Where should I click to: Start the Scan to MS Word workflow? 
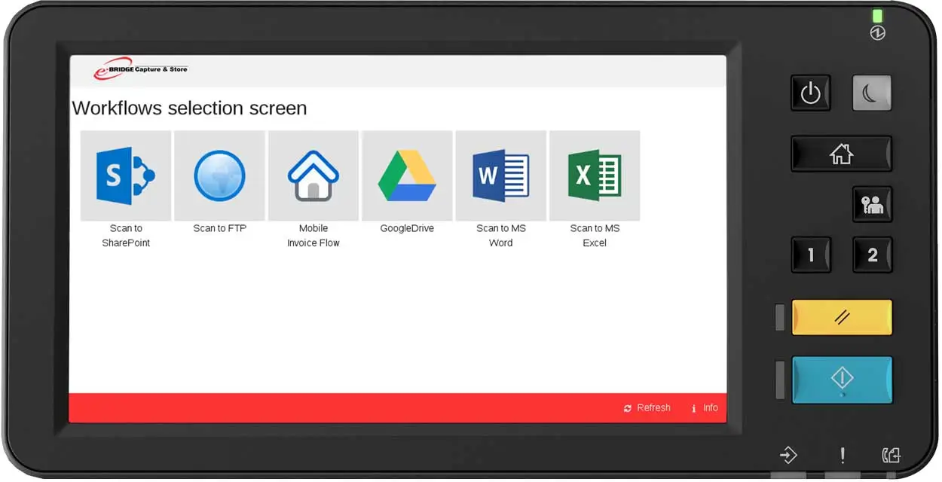point(500,176)
